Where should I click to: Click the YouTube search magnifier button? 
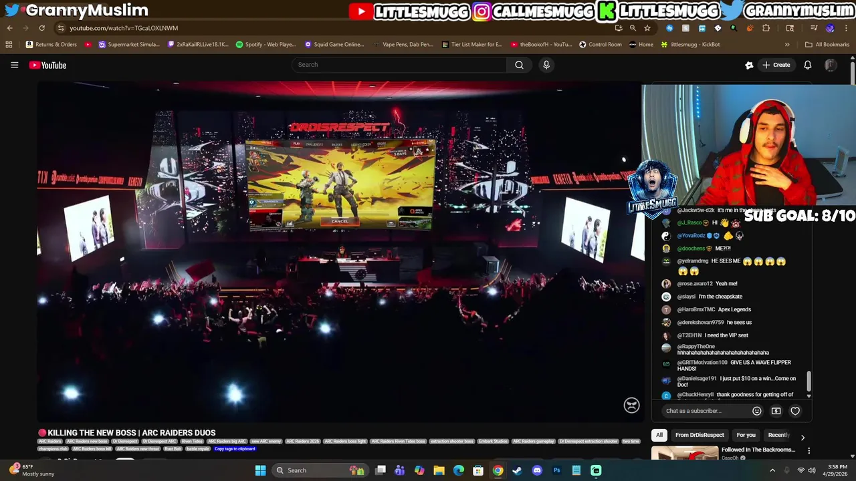[519, 65]
